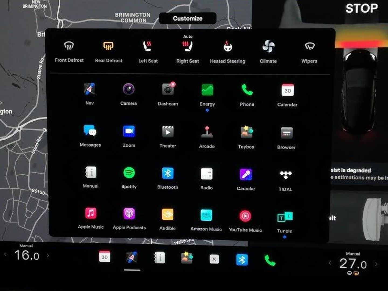The height and width of the screenshot is (291, 388).
Task: Open the Wipers control
Action: click(309, 47)
